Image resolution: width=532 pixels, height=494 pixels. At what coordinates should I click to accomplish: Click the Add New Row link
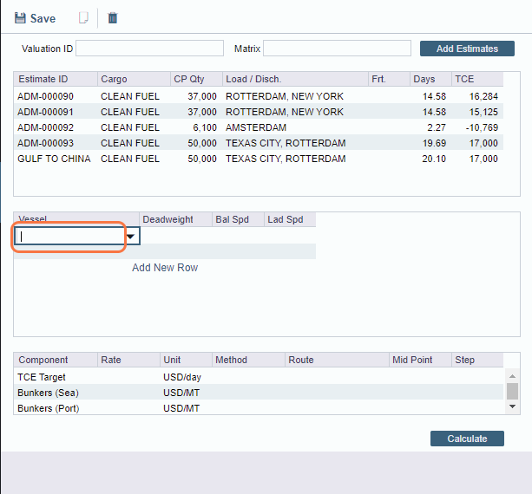click(x=165, y=268)
